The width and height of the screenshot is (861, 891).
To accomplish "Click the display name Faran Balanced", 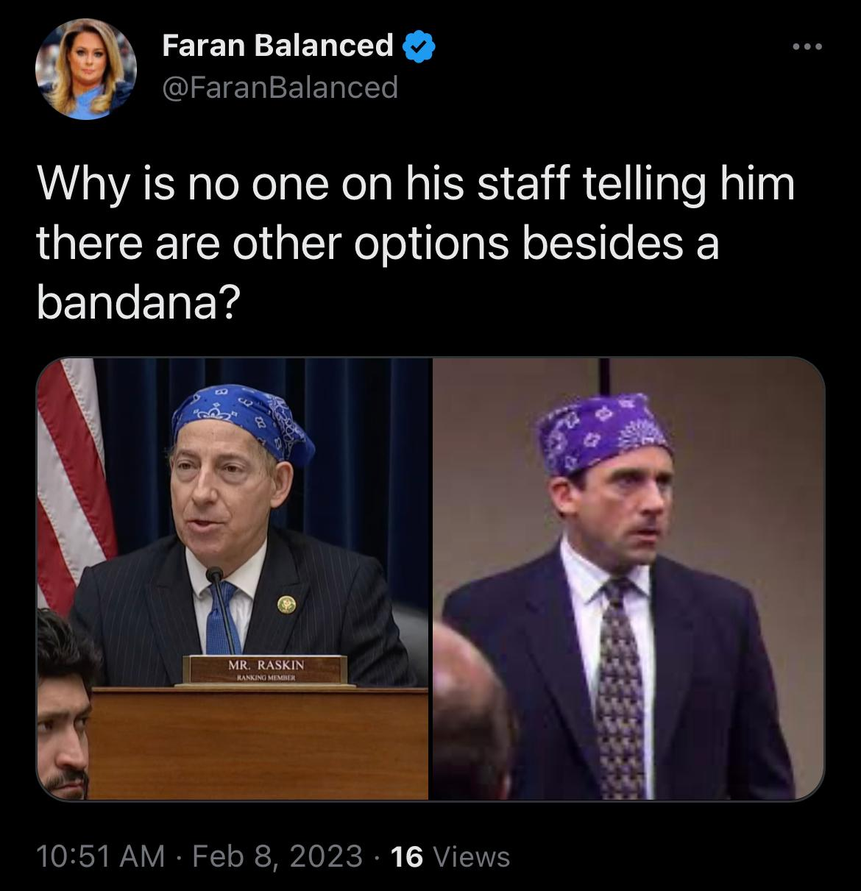I will click(x=277, y=46).
